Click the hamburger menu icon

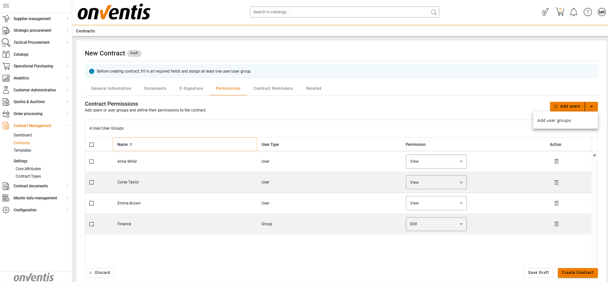coord(6,6)
